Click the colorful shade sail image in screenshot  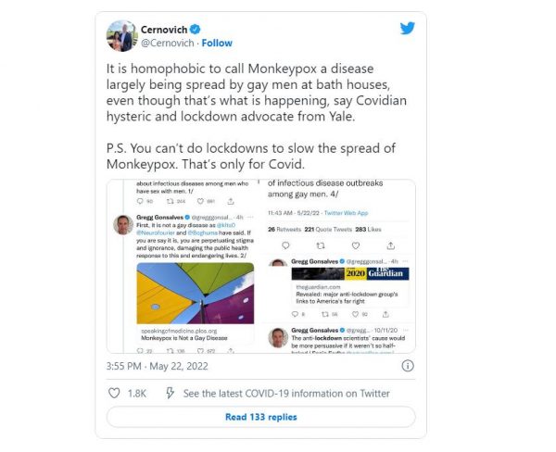click(x=196, y=294)
